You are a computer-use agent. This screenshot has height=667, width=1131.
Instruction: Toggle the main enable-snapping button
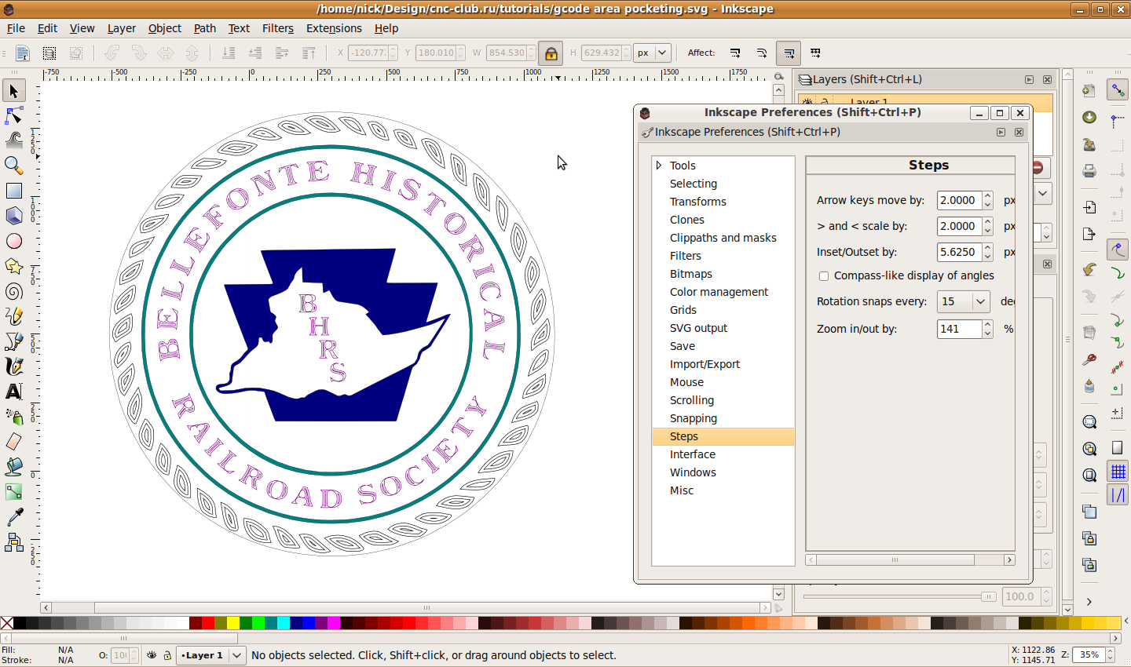1118,90
